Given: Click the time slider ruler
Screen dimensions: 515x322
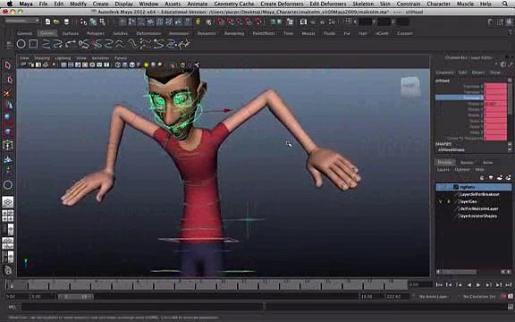Looking at the screenshot, I should [207, 284].
